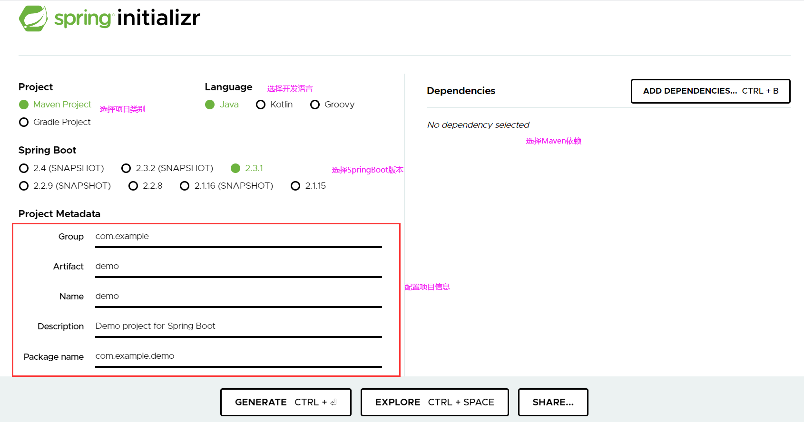Generate the project with GENERATE button

[285, 402]
